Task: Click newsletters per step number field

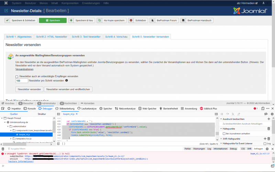Action: pyautogui.click(x=22, y=81)
